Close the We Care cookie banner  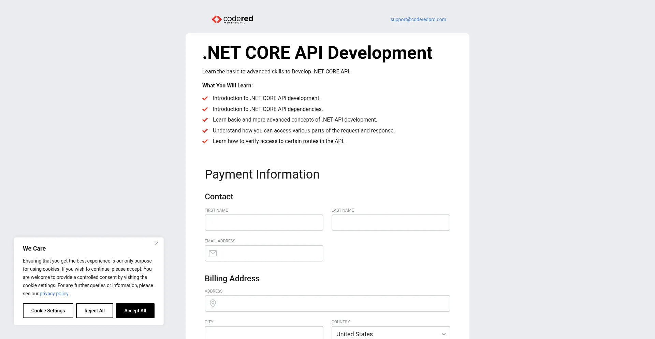pyautogui.click(x=157, y=243)
